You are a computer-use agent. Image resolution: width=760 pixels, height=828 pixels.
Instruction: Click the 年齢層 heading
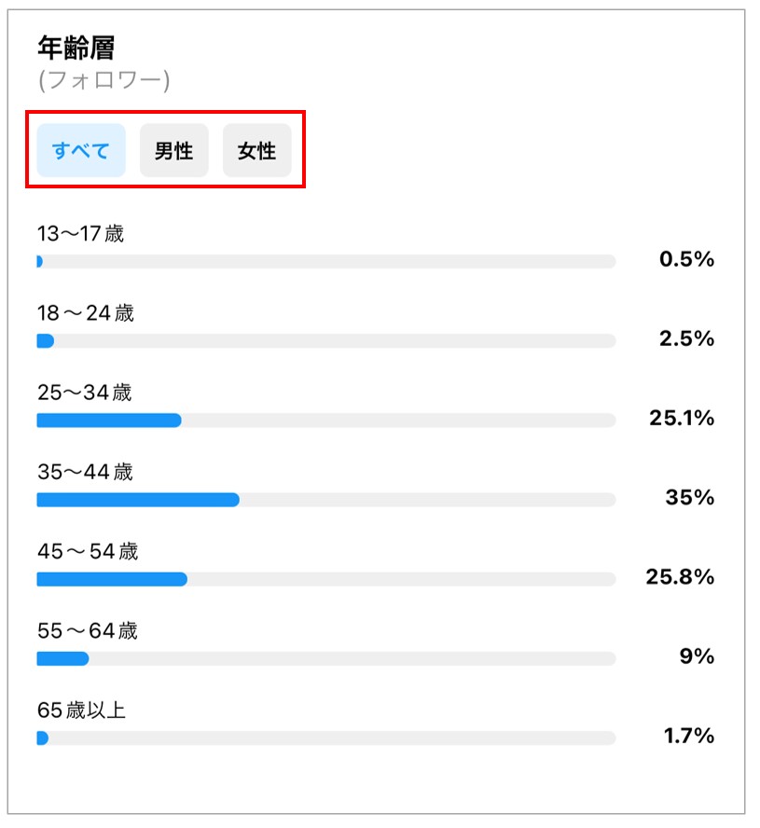(76, 48)
